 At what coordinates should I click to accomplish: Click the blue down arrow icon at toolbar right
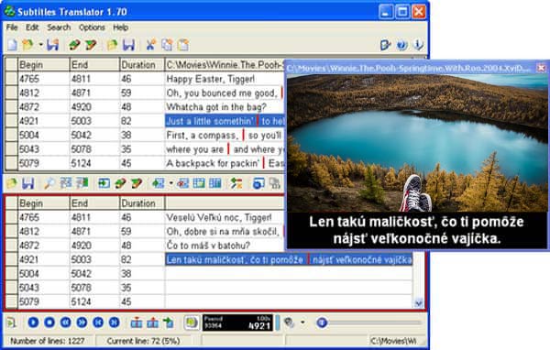(419, 45)
